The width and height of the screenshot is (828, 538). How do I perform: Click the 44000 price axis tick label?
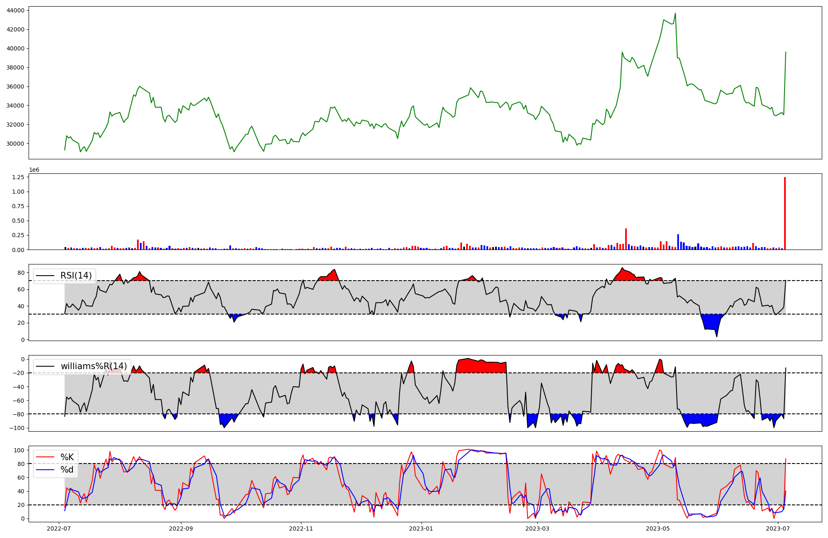click(16, 10)
